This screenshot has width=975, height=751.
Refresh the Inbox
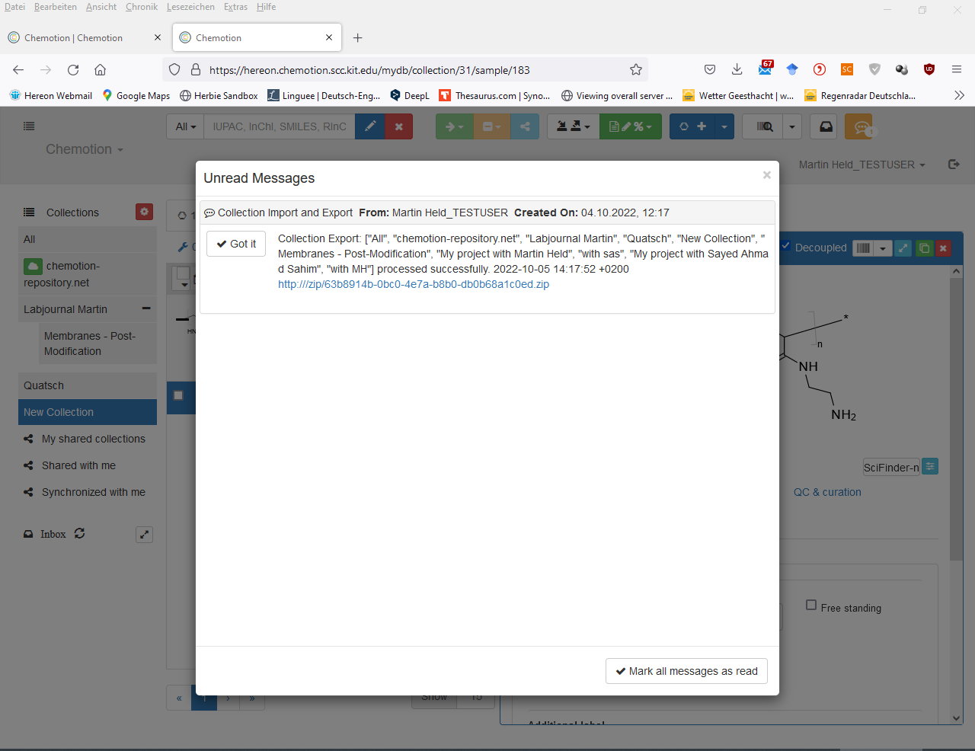click(79, 534)
